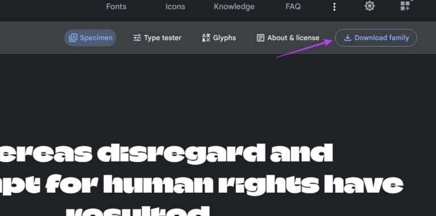This screenshot has width=436, height=216.
Task: Click the download arrow icon in Download family
Action: (347, 38)
